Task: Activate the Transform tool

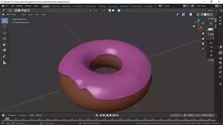Action: (5, 50)
